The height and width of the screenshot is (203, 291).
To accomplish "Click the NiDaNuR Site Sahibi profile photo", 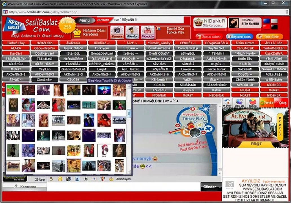I will 234,23.
